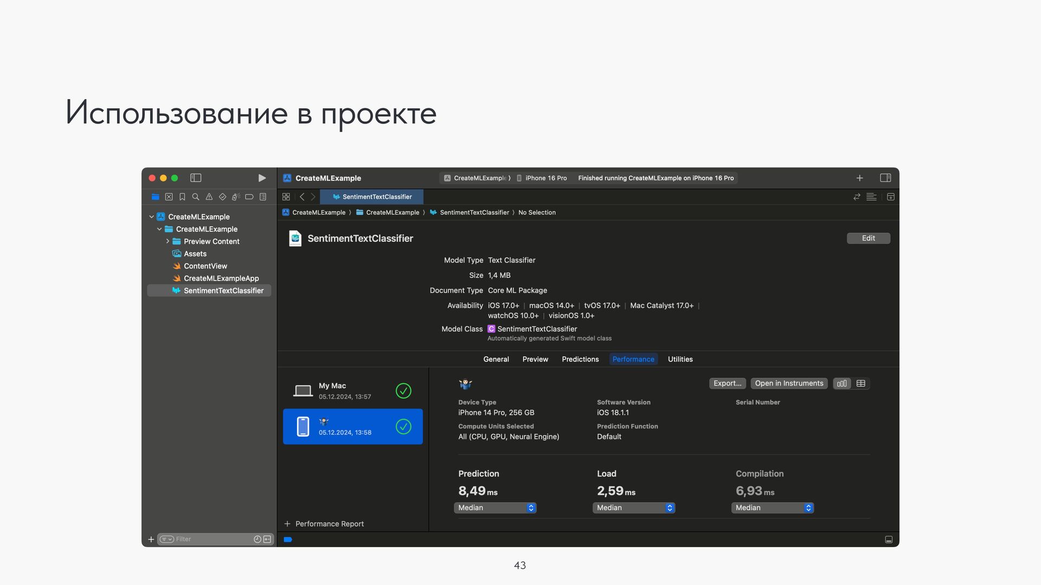Viewport: 1041px width, 585px height.
Task: Open filter options menu in navigator
Action: click(166, 539)
